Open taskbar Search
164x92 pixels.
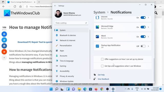click(57, 89)
